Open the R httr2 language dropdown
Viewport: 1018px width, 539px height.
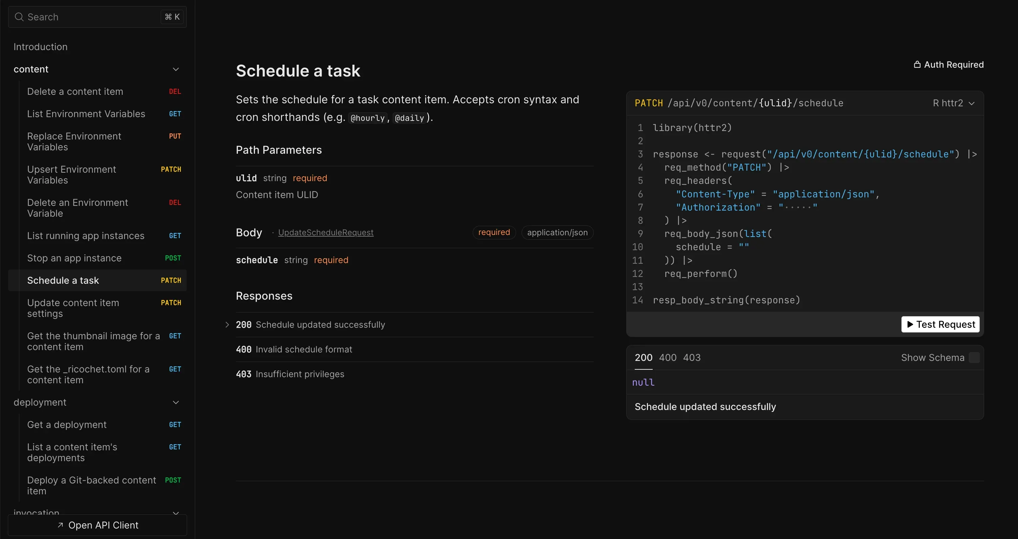coord(954,103)
